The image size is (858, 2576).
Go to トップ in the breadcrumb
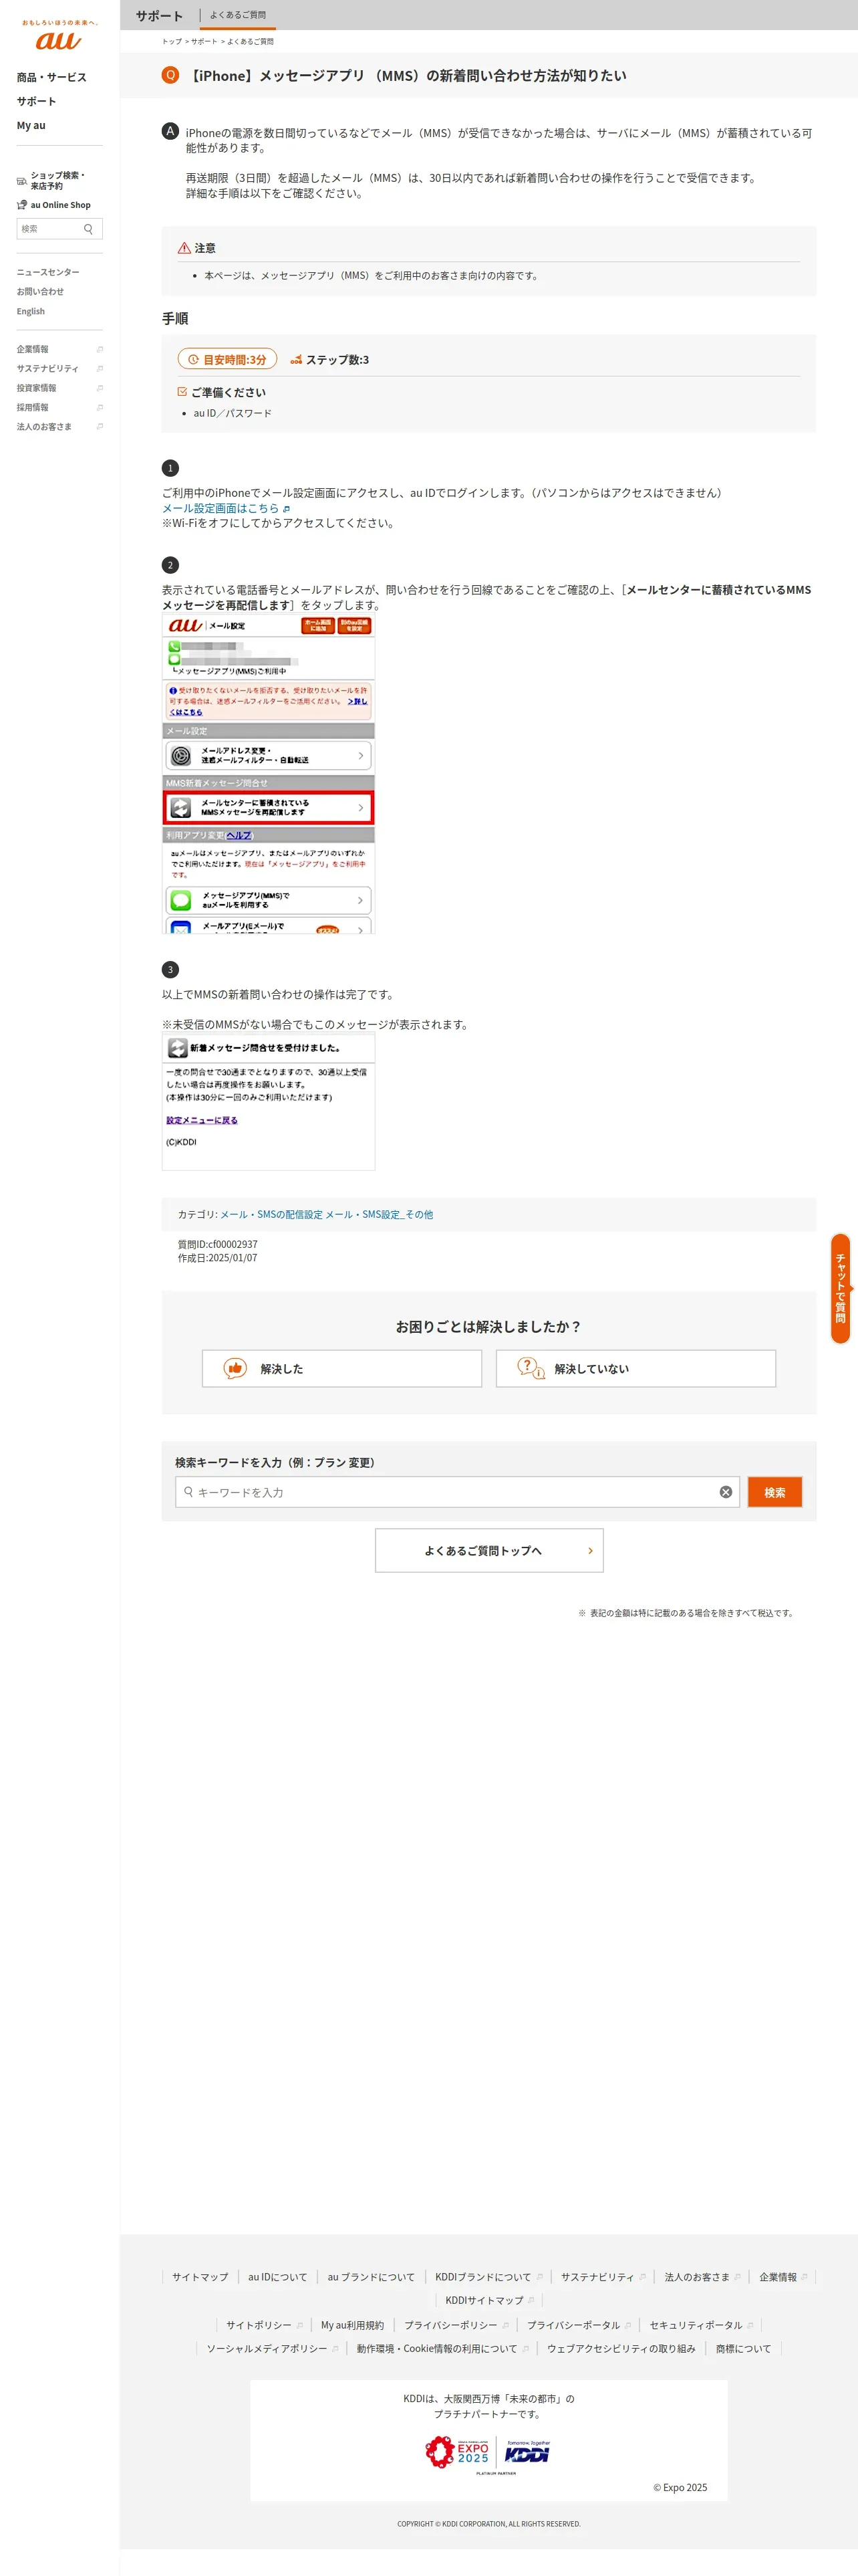click(172, 42)
